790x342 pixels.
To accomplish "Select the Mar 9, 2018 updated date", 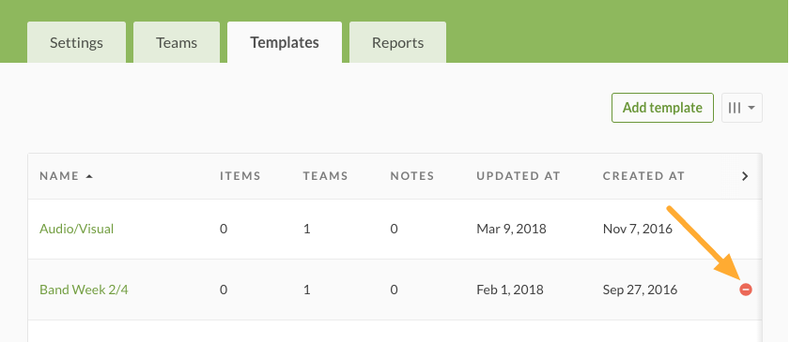I will coord(511,229).
